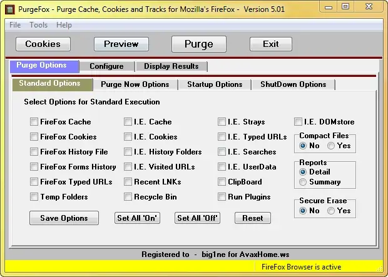Image resolution: width=388 pixels, height=277 pixels.
Task: Tick the Recycle Bin checkbox
Action: click(x=128, y=197)
